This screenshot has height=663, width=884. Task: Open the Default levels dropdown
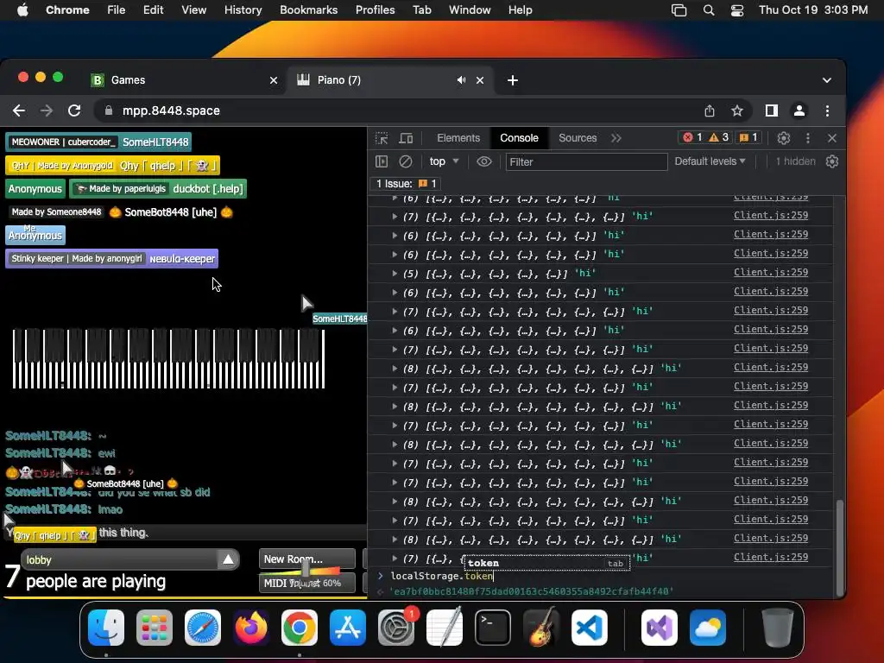710,161
